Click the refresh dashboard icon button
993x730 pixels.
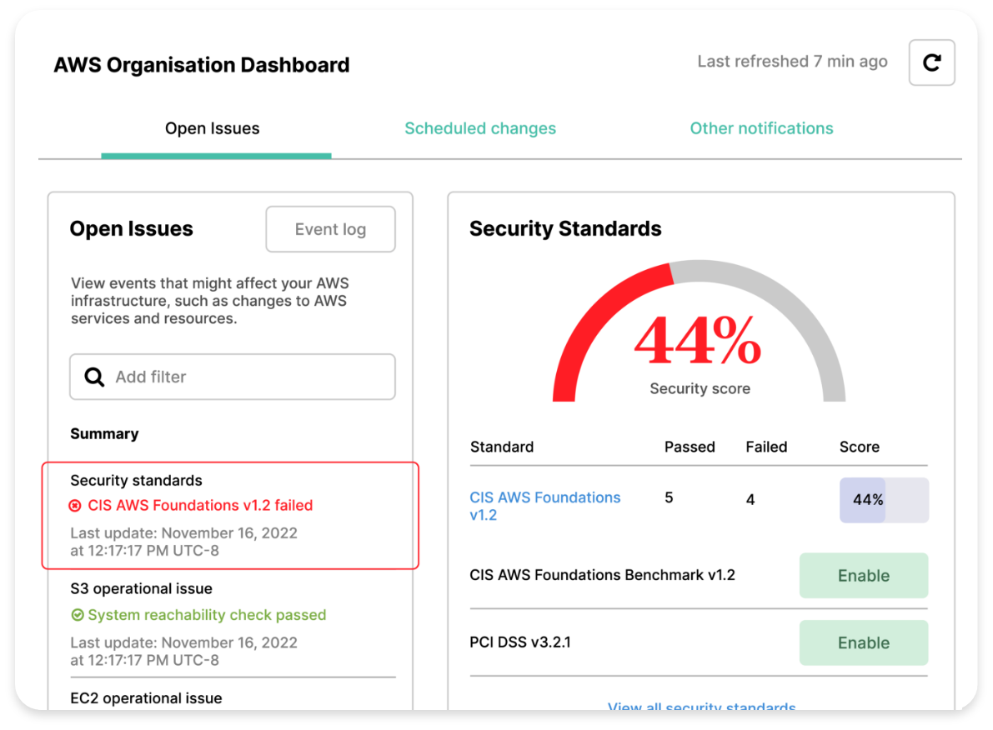point(931,62)
